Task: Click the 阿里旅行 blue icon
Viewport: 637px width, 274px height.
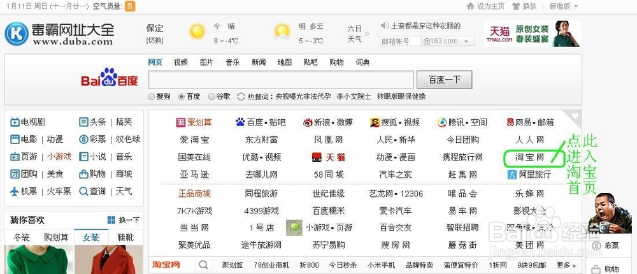Action: pyautogui.click(x=512, y=175)
